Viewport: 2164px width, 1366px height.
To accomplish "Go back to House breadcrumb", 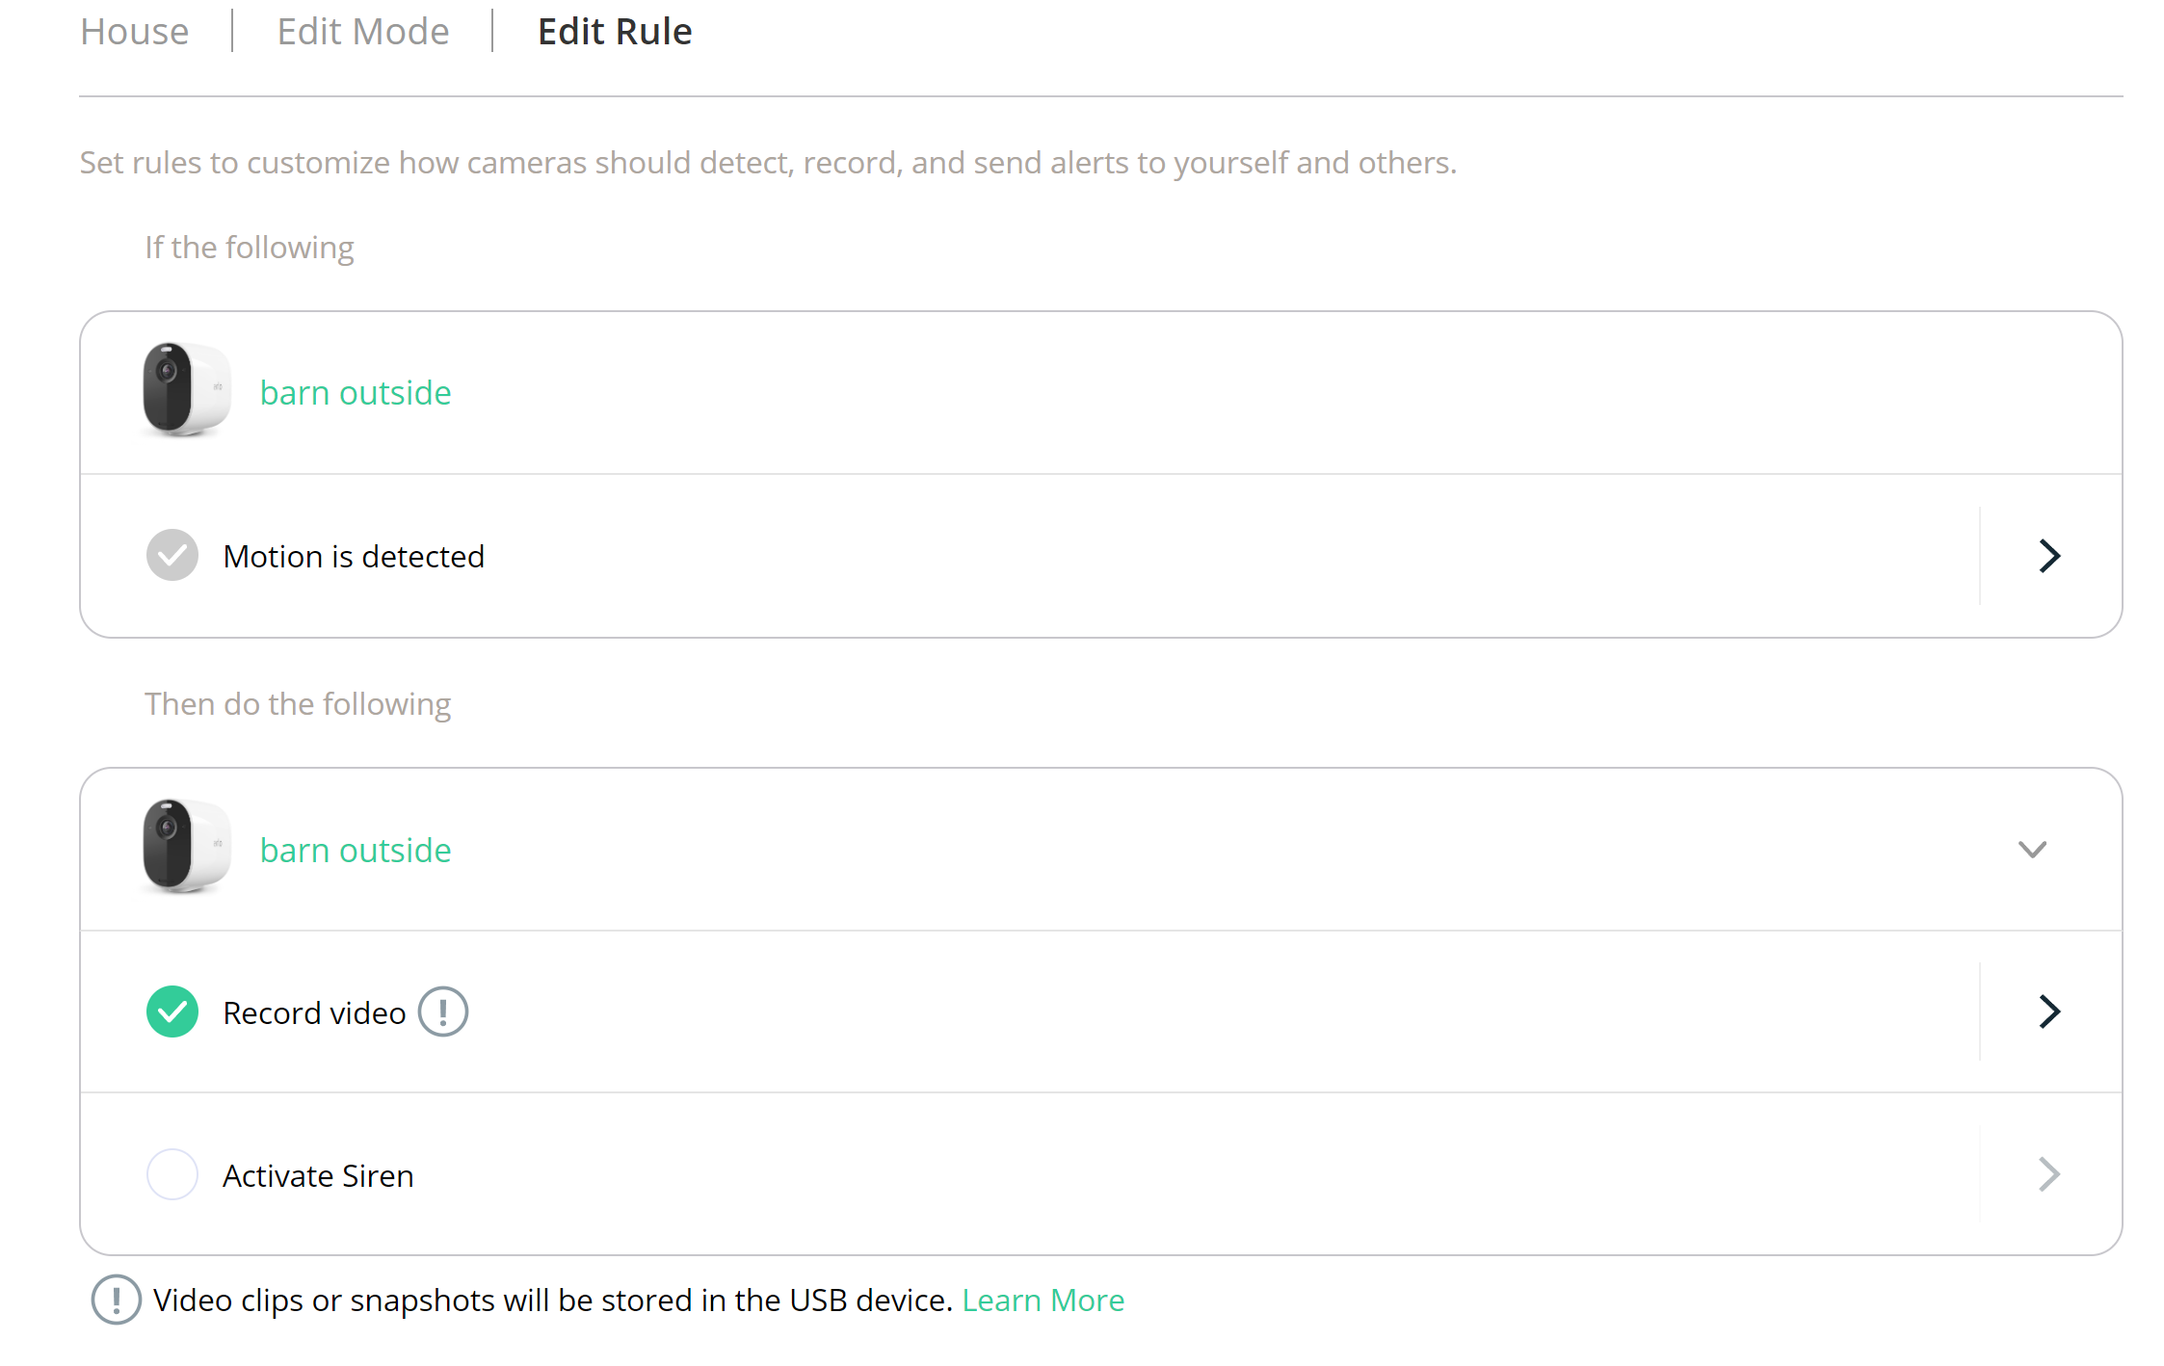I will tap(135, 32).
